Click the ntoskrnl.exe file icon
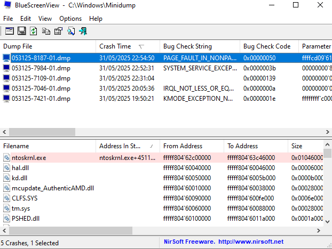The width and height of the screenshot is (332, 249). (x=6, y=158)
